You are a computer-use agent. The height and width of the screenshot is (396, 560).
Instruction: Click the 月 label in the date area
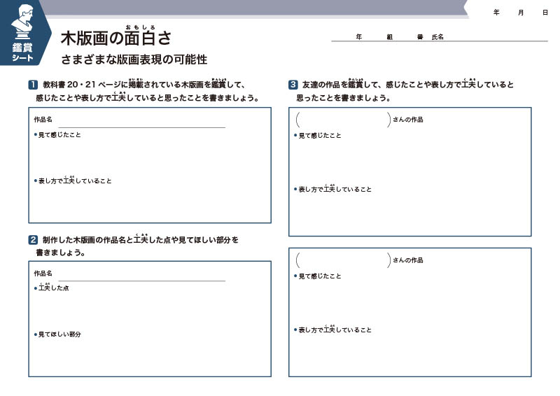pos(521,13)
